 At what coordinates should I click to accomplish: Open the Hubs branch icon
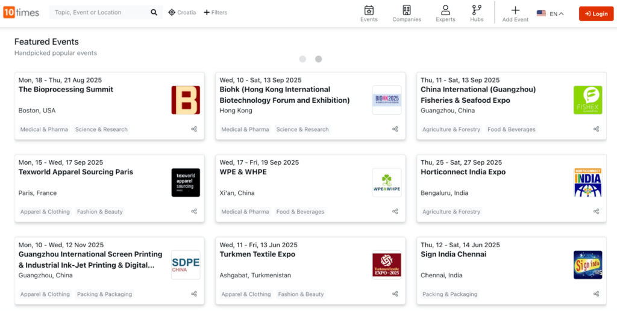click(x=477, y=10)
